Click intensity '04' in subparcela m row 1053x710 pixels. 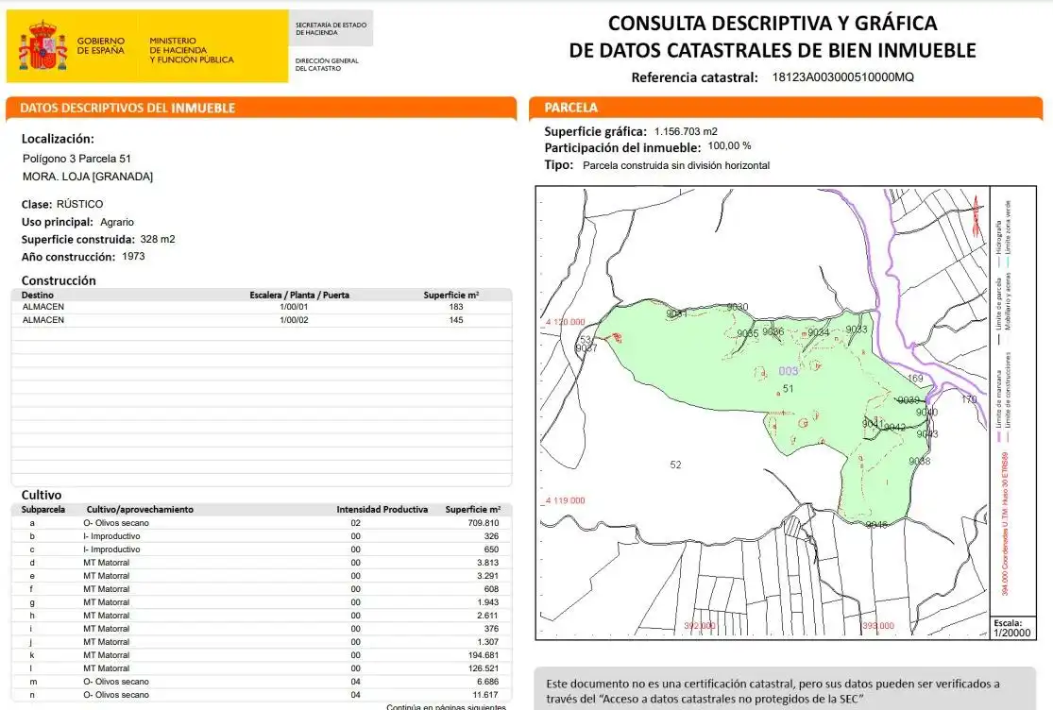pyautogui.click(x=355, y=681)
